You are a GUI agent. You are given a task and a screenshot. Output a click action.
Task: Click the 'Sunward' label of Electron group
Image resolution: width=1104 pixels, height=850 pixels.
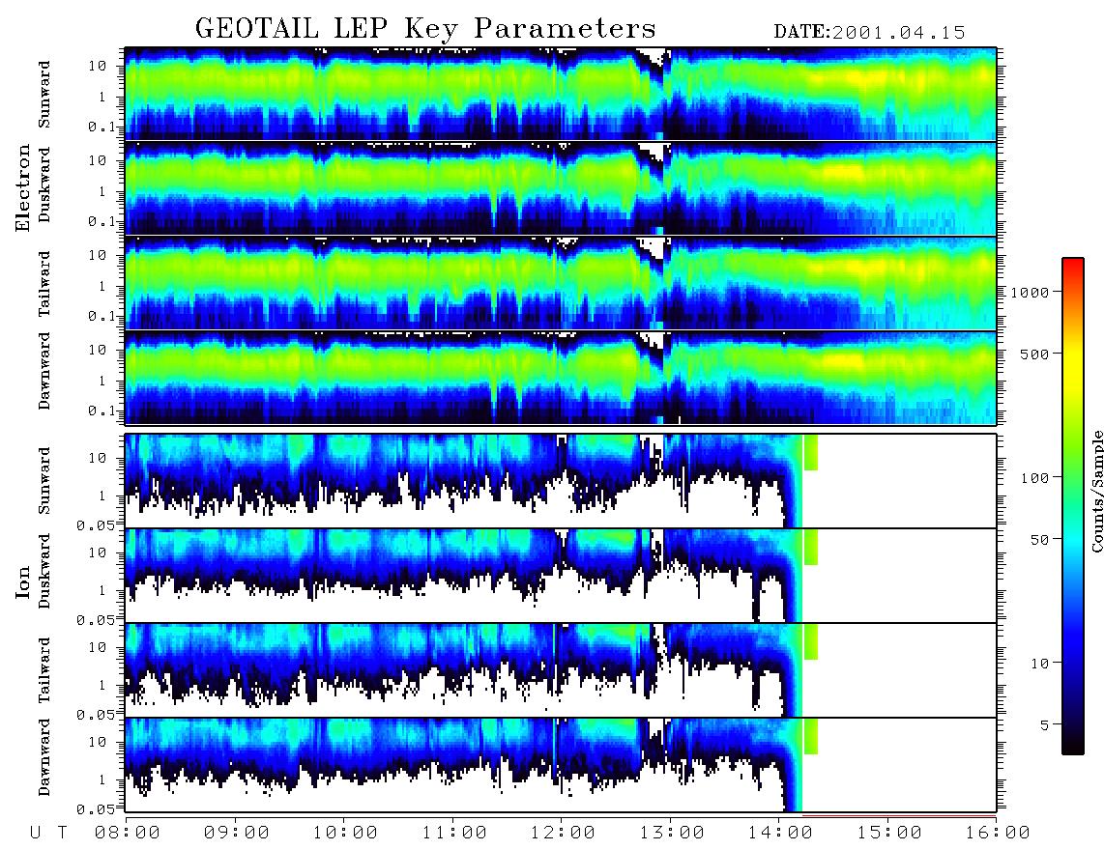coord(44,95)
